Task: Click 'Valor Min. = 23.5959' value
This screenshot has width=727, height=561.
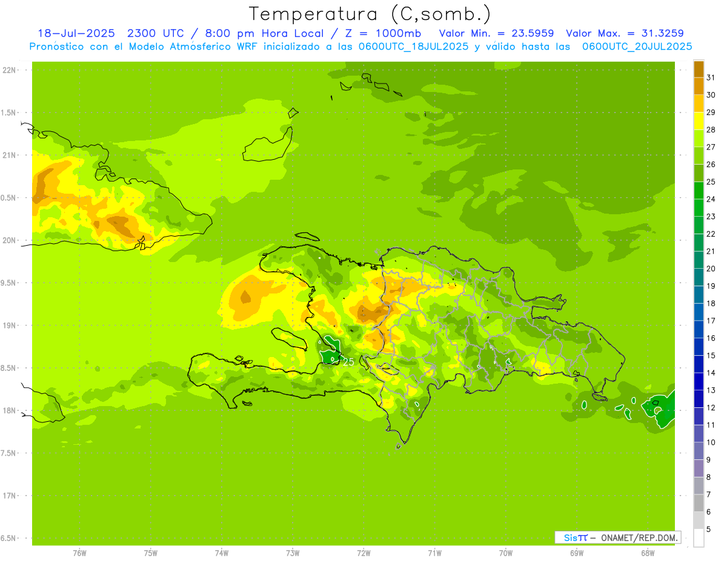Action: coord(496,33)
